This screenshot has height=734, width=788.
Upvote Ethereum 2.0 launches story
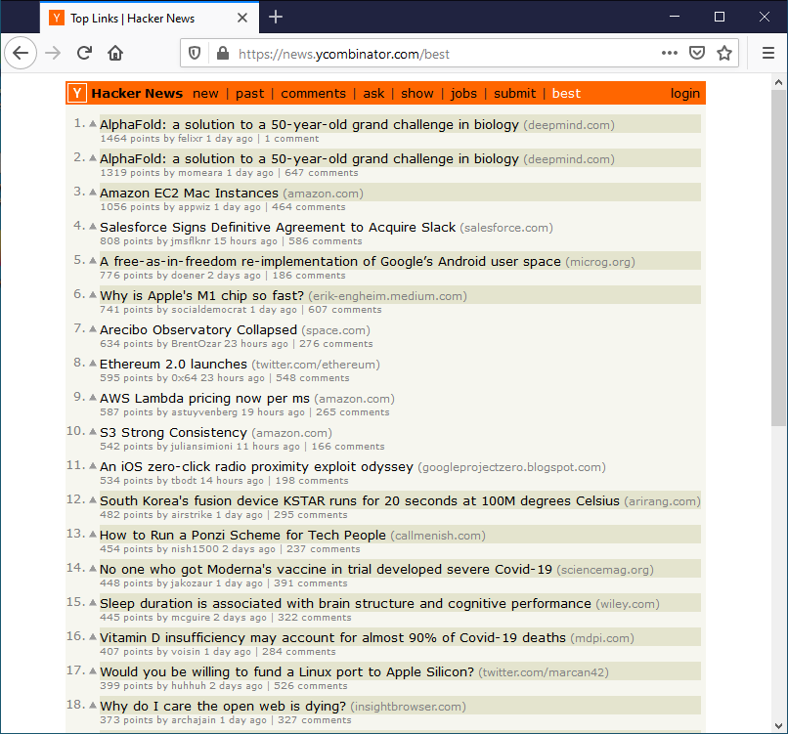(93, 363)
